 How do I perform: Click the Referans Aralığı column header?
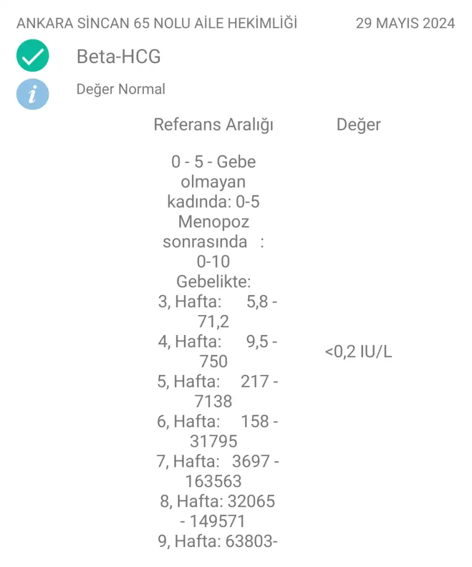click(x=213, y=125)
